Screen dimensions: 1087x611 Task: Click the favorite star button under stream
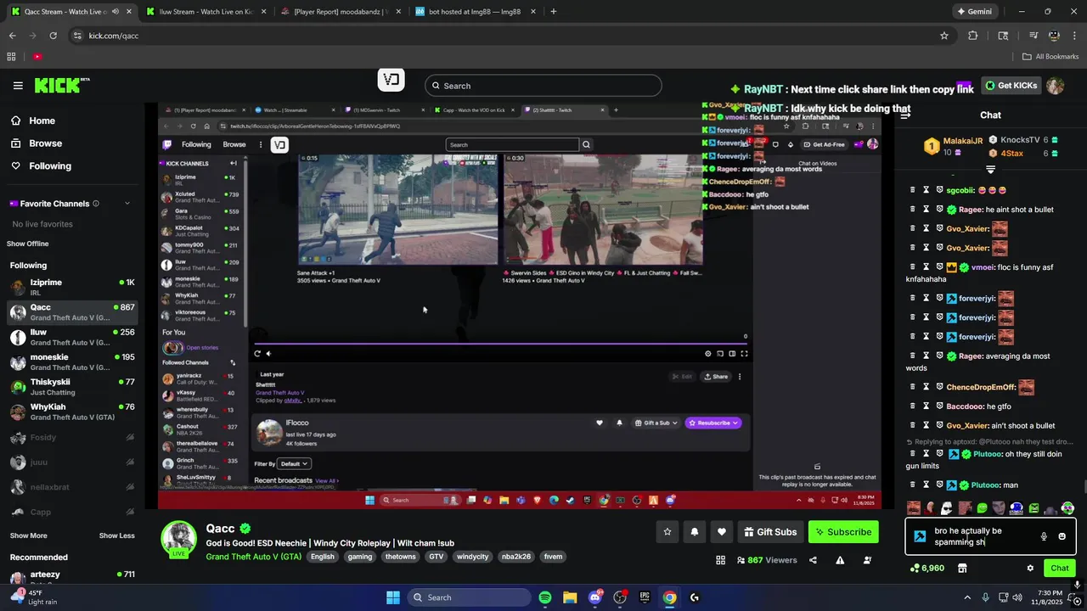coord(667,532)
